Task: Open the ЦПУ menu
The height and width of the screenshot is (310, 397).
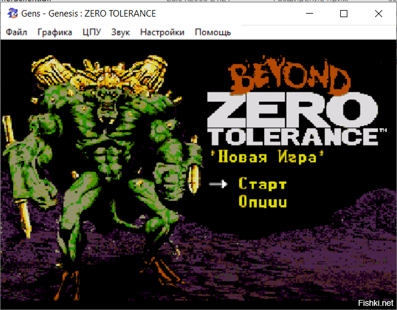Action: tap(92, 33)
